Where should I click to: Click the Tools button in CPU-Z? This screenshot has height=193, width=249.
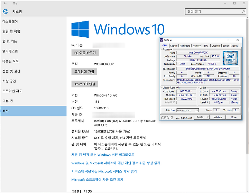200,117
